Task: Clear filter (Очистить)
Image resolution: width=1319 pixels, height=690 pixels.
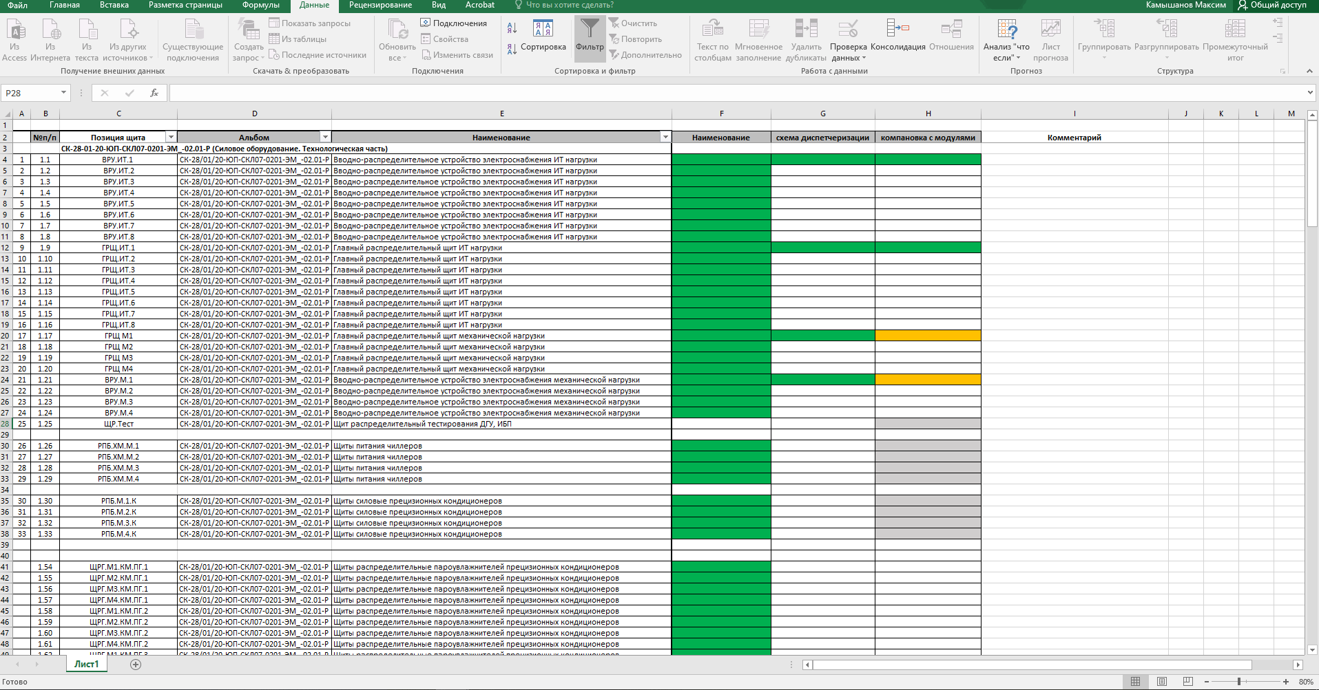Action: [x=633, y=23]
